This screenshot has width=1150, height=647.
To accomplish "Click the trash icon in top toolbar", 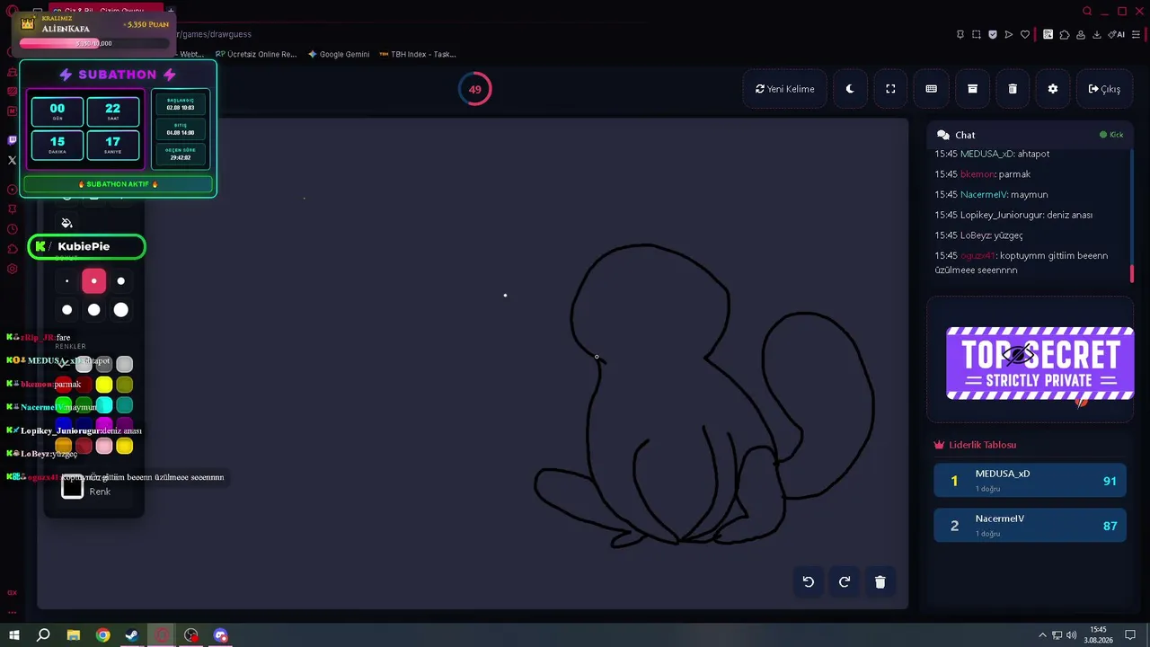I will coord(1013,89).
